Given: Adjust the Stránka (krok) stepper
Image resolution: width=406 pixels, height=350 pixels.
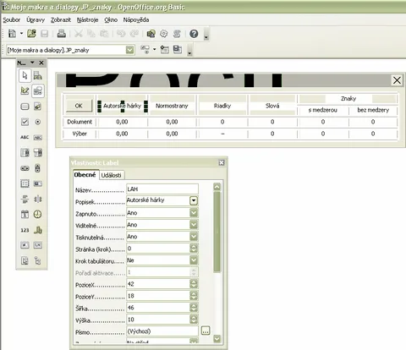Looking at the screenshot, I should click(194, 249).
